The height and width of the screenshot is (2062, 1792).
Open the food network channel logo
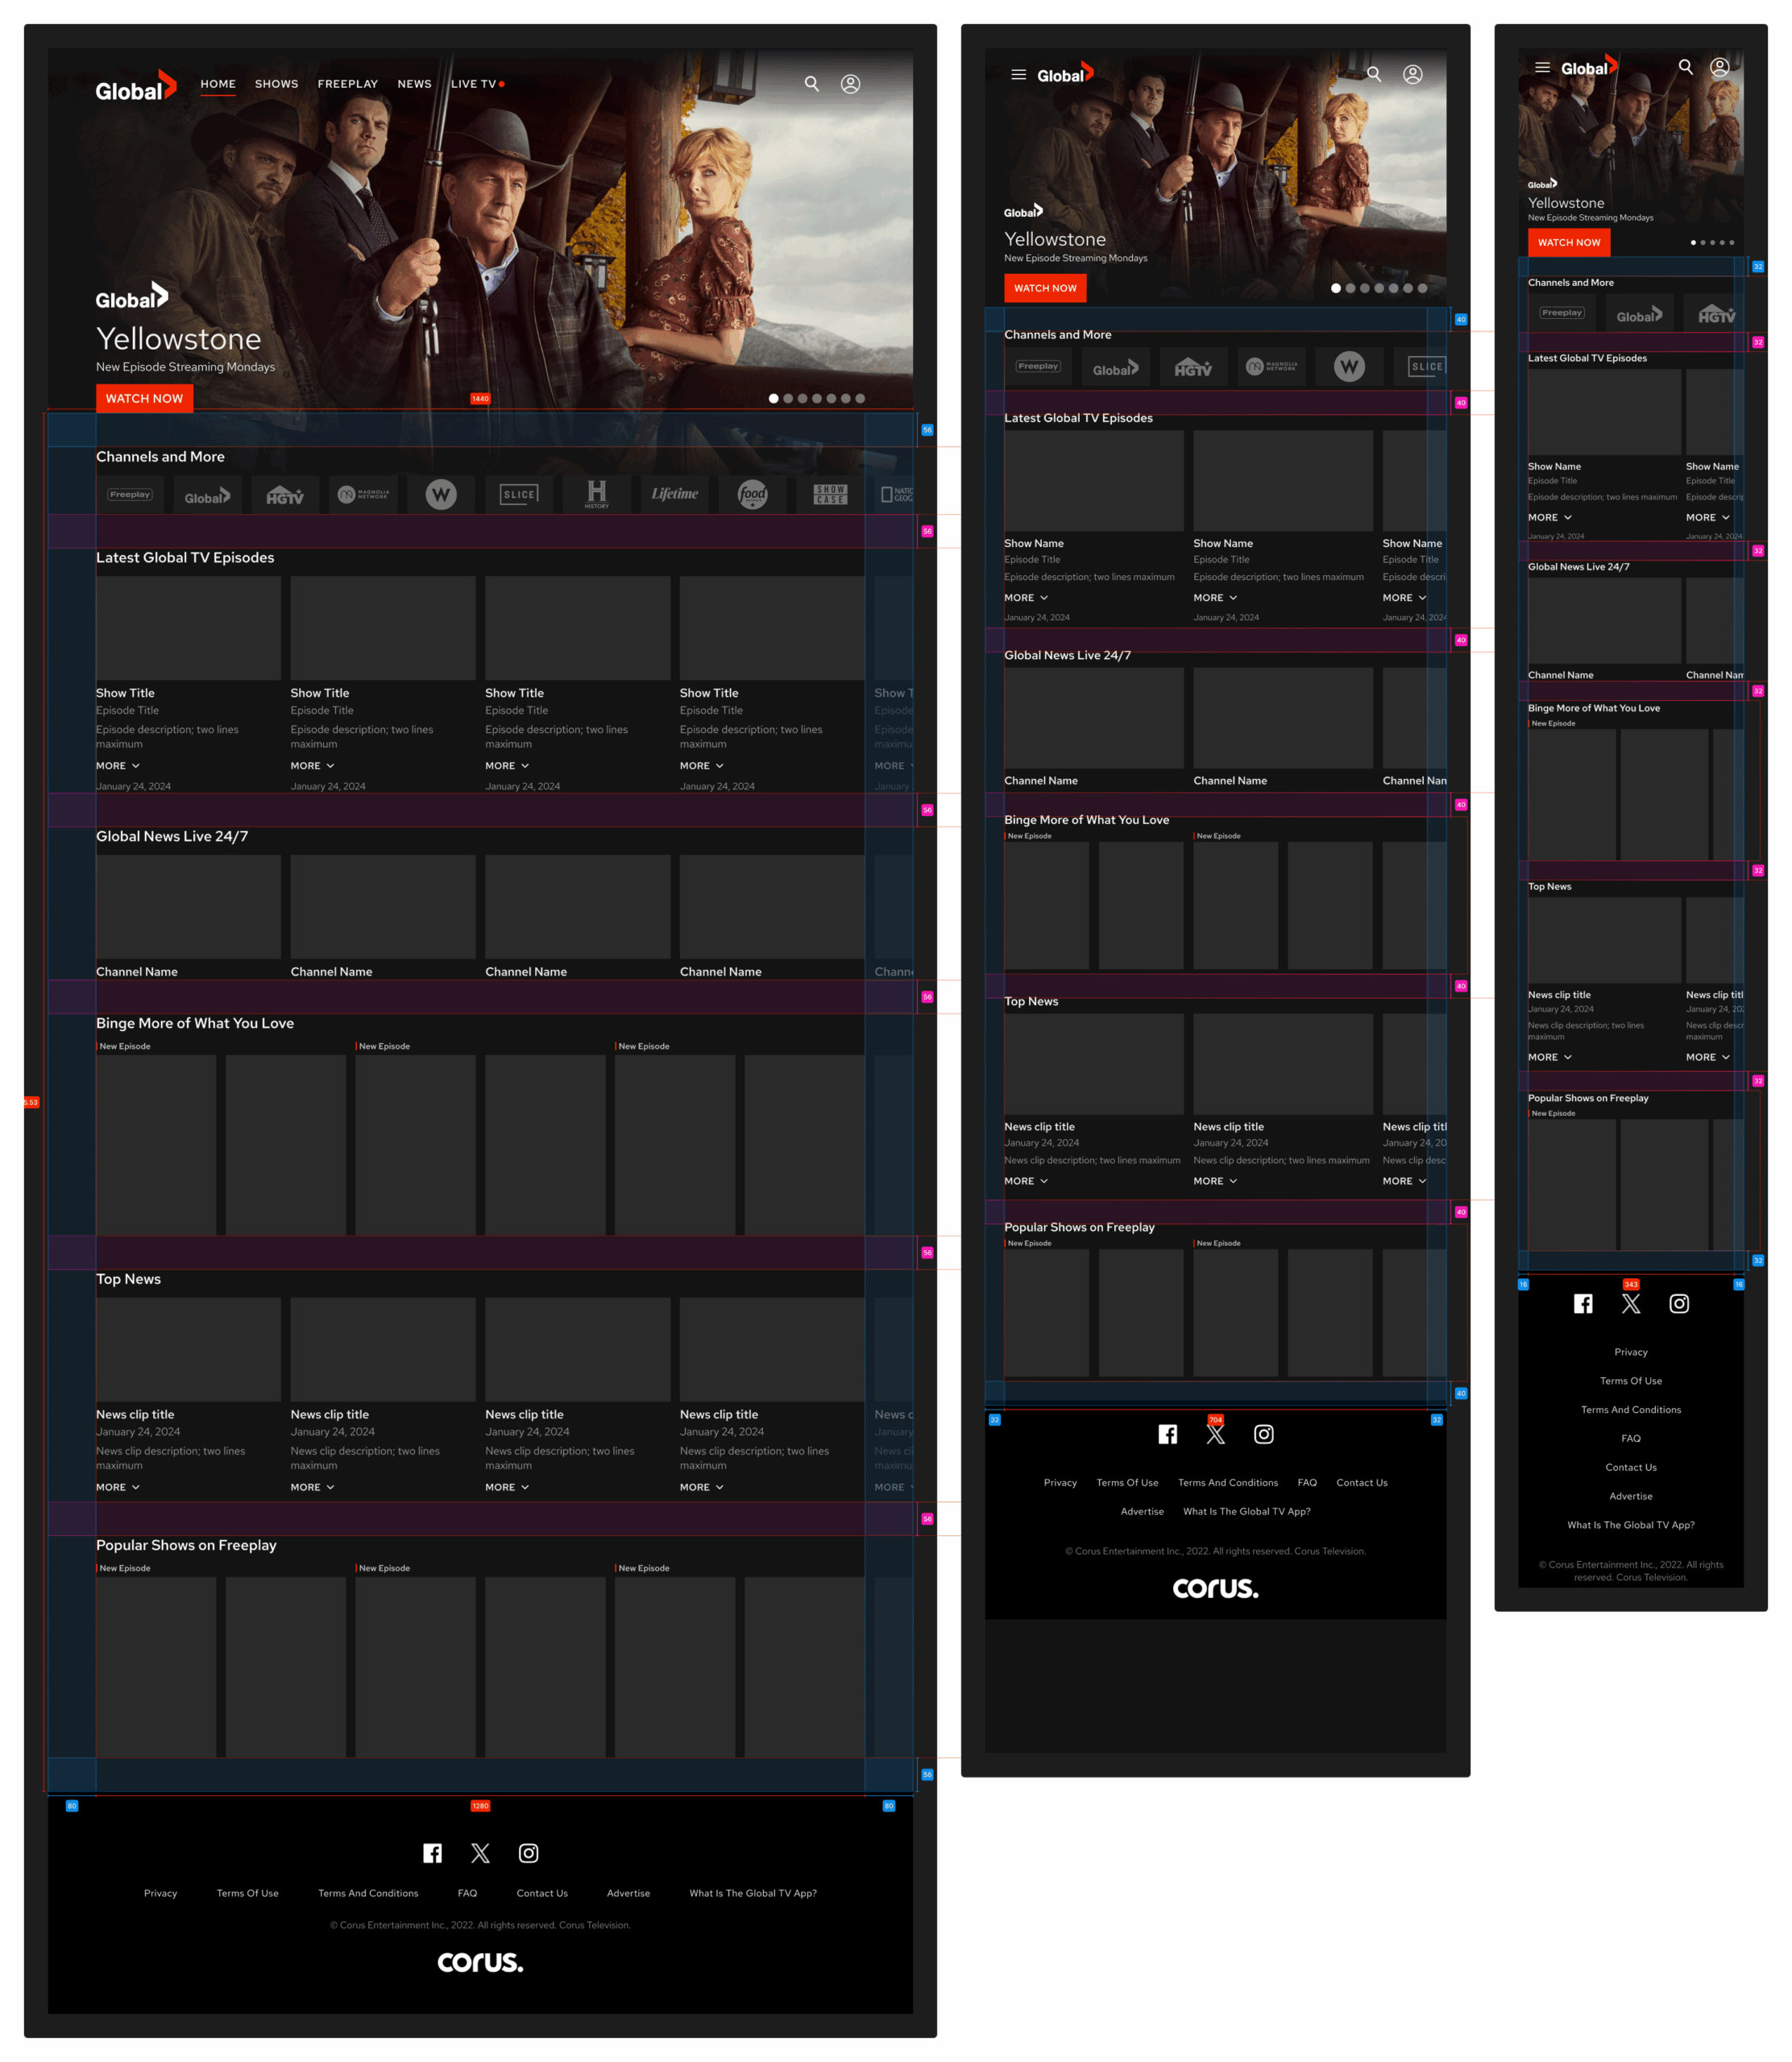[752, 494]
